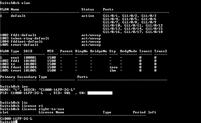Click act/unsup status of trnet-default row
This screenshot has width=201, height=123.
tap(91, 45)
